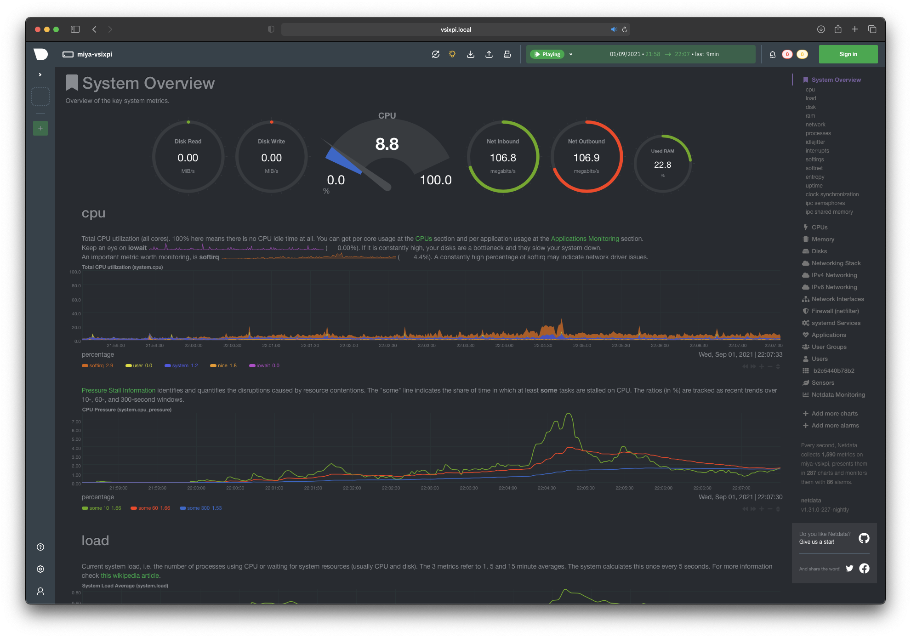Toggle some 60 in pressure legend
The image size is (911, 638).
(148, 508)
